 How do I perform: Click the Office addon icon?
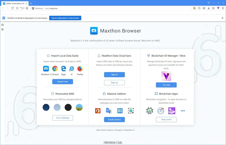[98, 111]
